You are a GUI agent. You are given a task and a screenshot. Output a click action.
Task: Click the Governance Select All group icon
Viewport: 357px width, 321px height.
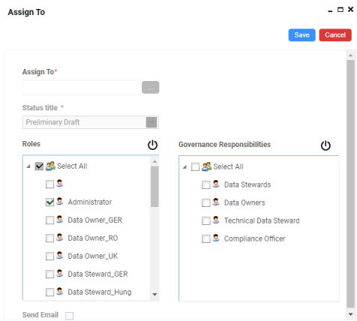click(206, 166)
